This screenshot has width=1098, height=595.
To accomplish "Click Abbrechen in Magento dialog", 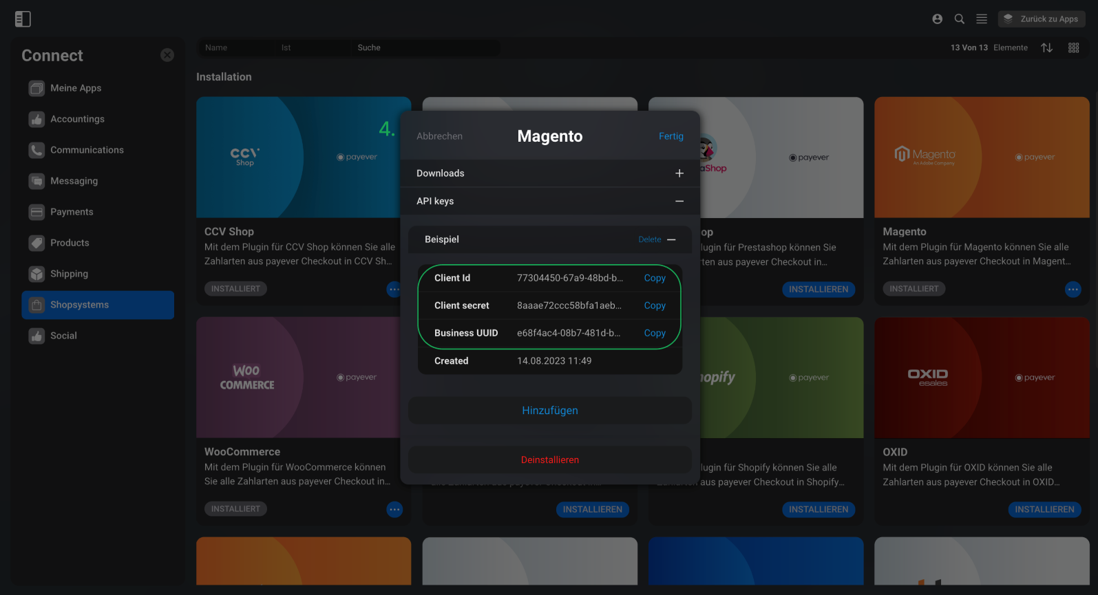I will coord(439,136).
